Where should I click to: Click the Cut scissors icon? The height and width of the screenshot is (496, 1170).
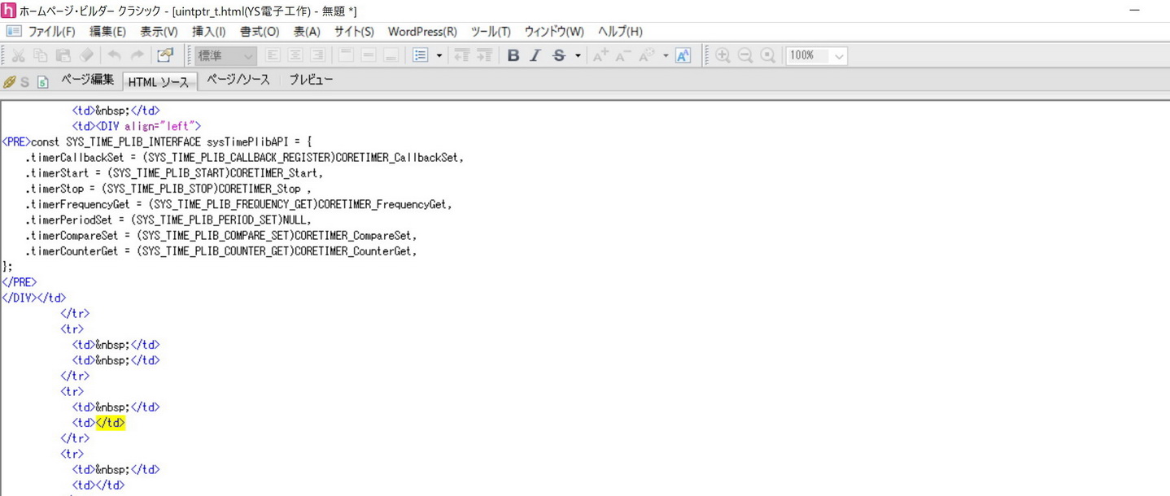click(18, 55)
